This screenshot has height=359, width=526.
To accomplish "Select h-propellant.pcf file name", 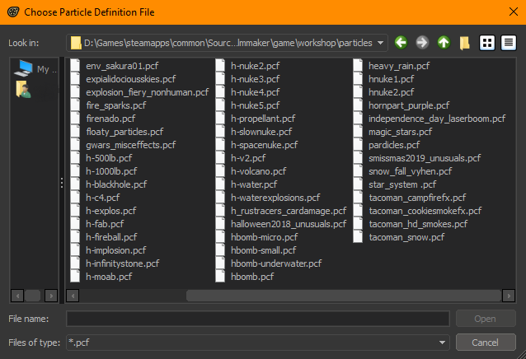I will [x=263, y=119].
